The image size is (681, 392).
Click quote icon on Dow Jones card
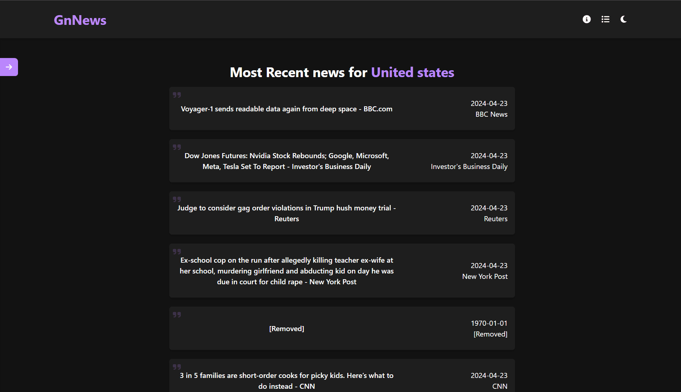point(177,147)
